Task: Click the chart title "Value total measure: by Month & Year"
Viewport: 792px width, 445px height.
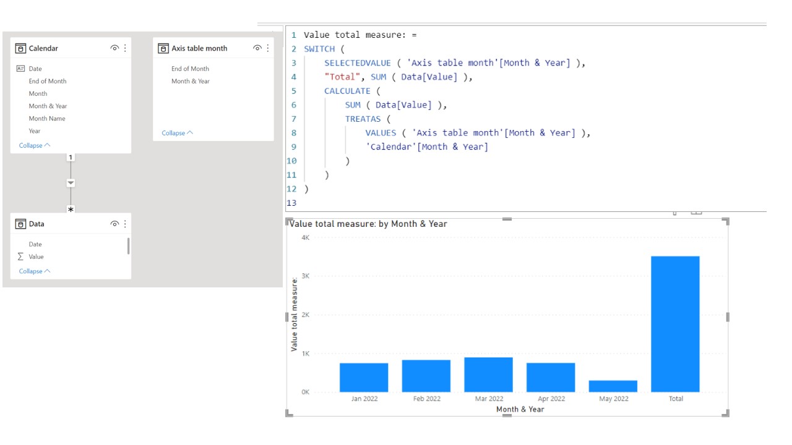Action: [x=368, y=224]
